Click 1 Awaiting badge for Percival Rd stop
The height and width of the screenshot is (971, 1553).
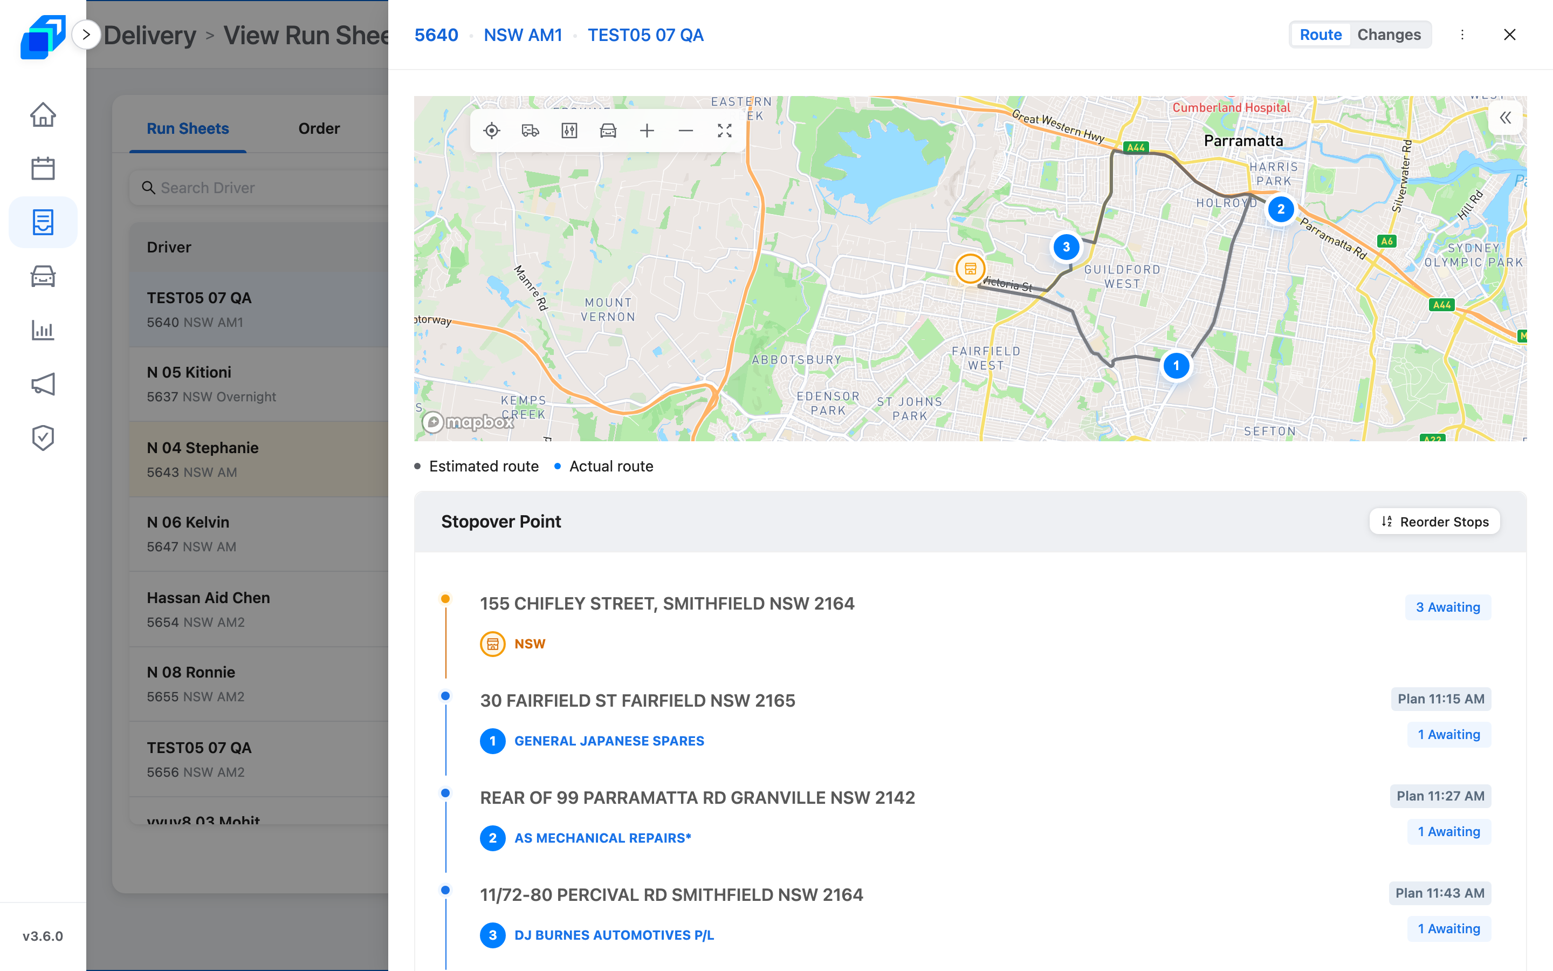point(1449,928)
